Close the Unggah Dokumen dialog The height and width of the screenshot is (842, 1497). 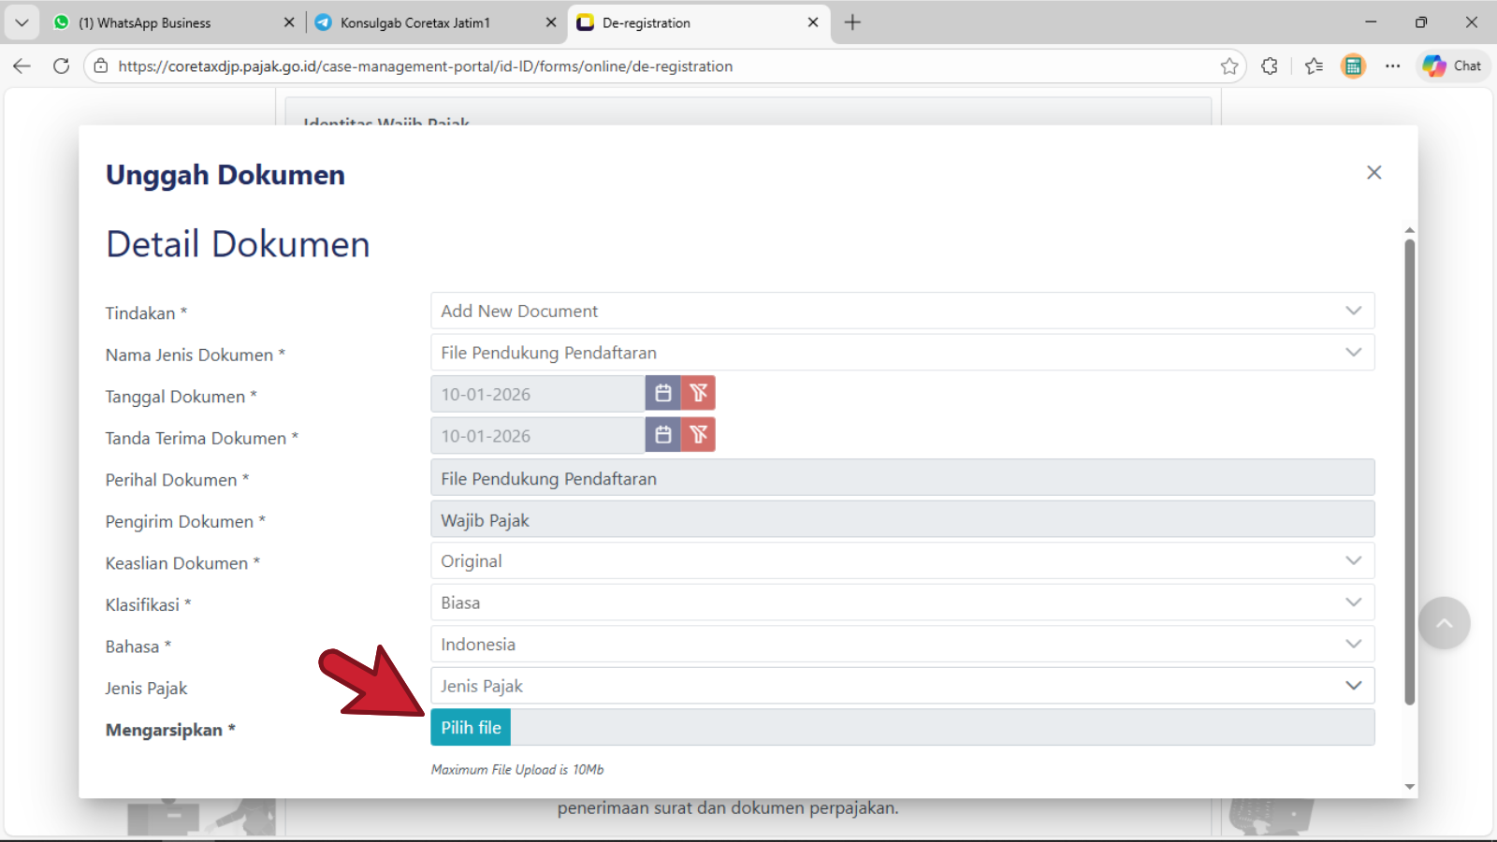(1373, 172)
